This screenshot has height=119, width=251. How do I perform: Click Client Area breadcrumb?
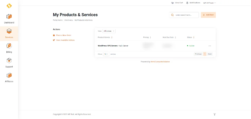coord(69,20)
